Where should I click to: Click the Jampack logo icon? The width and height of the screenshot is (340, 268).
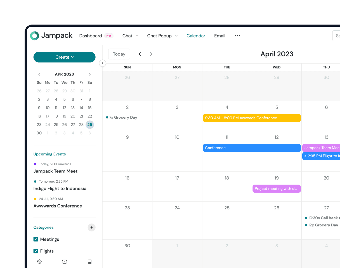[x=35, y=36]
